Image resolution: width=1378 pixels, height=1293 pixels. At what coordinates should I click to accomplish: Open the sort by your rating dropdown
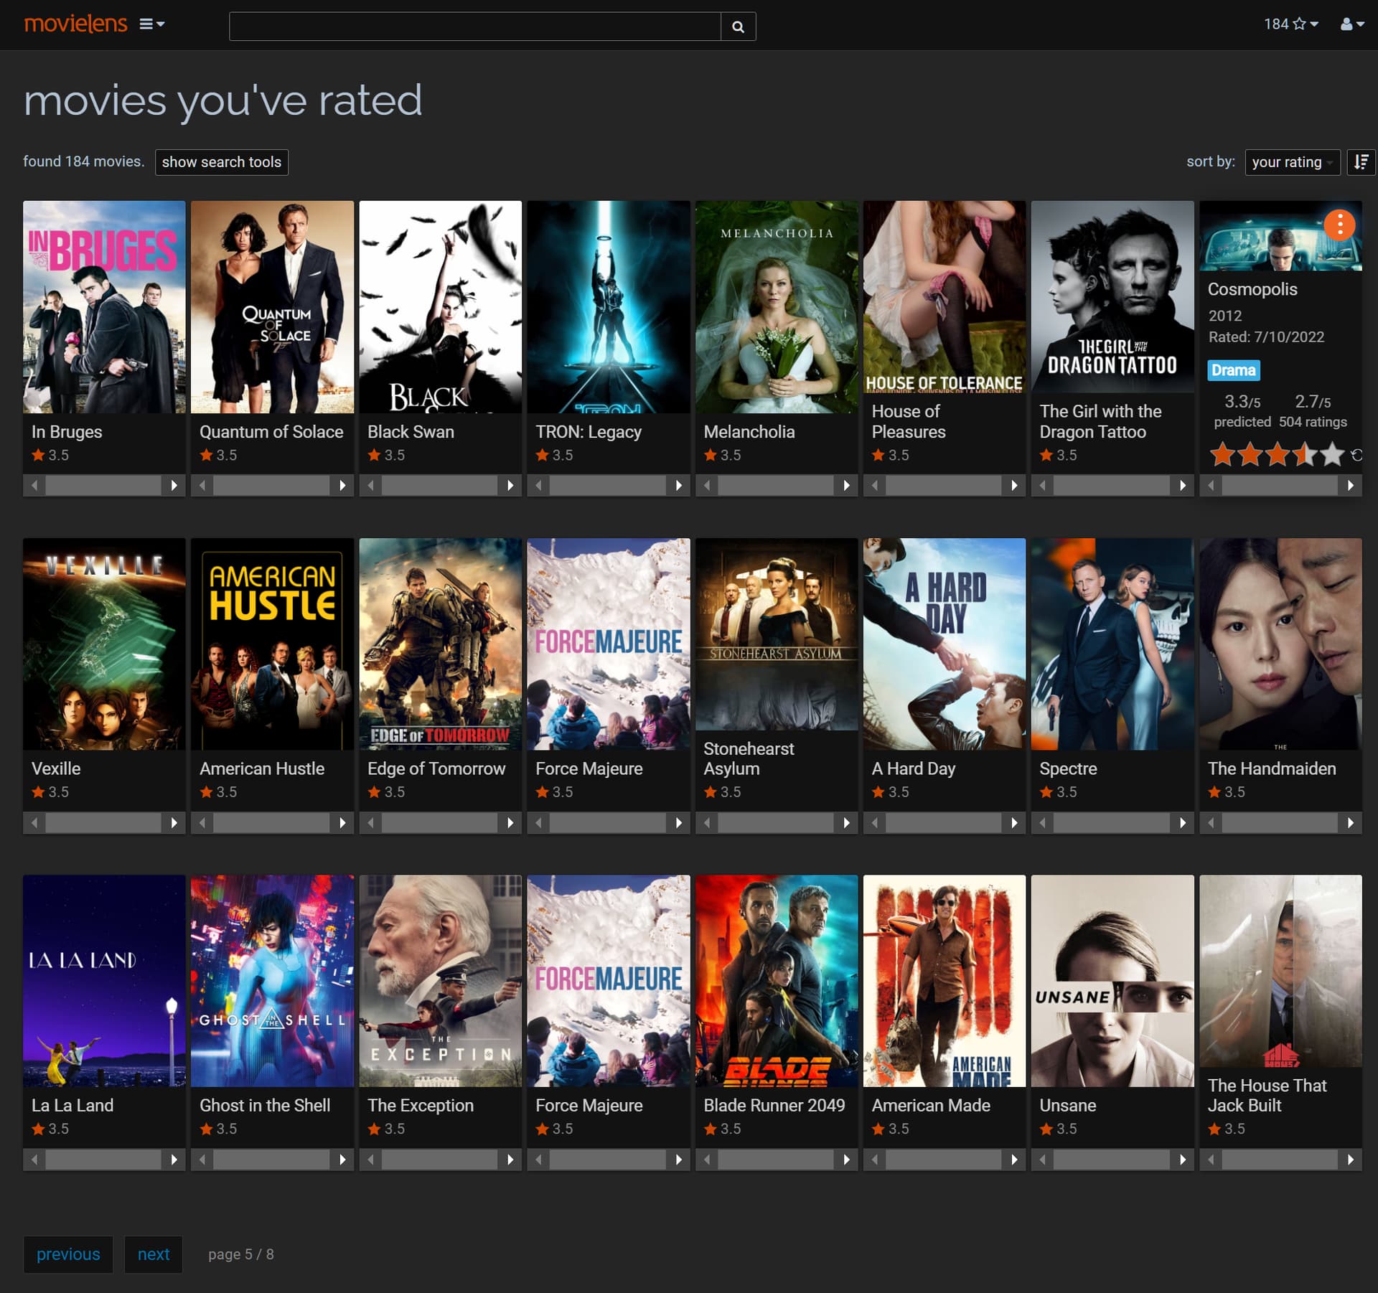pos(1292,162)
